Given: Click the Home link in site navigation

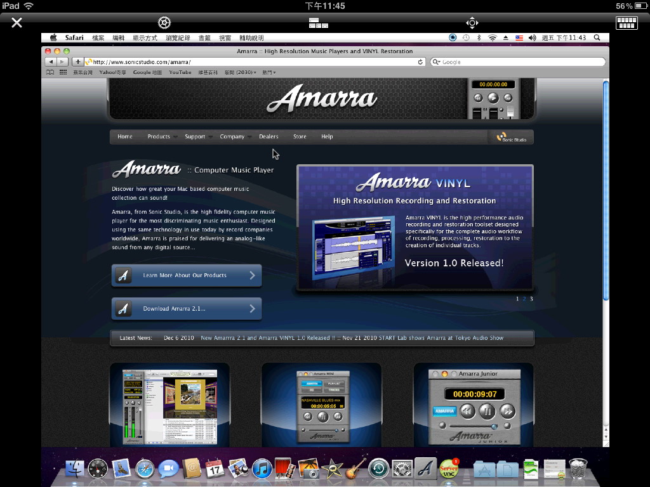Looking at the screenshot, I should tap(125, 137).
